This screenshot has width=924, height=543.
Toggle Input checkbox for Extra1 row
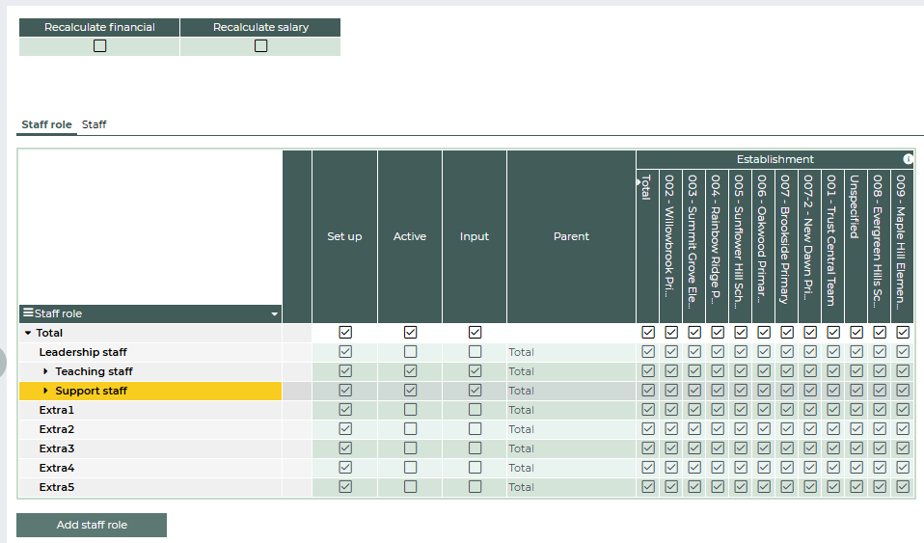(x=475, y=410)
